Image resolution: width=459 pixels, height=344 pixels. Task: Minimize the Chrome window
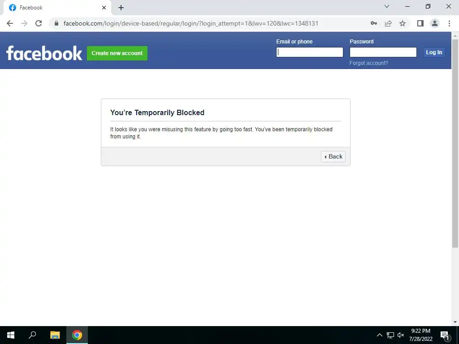click(x=407, y=6)
